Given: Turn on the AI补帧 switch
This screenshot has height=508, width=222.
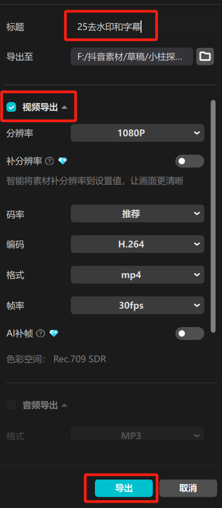Looking at the screenshot, I should [190, 333].
